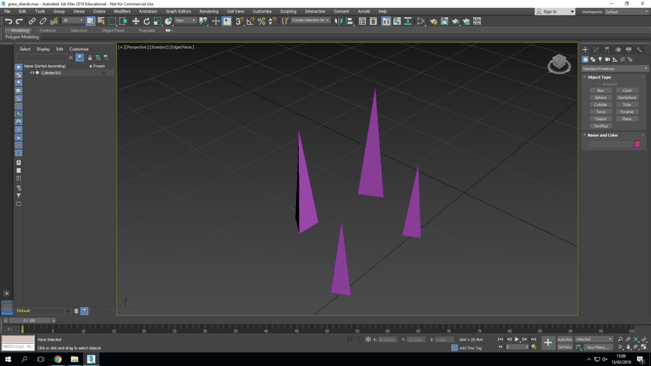The height and width of the screenshot is (366, 651).
Task: Open the Shapes category in the Create panel
Action: [x=593, y=59]
